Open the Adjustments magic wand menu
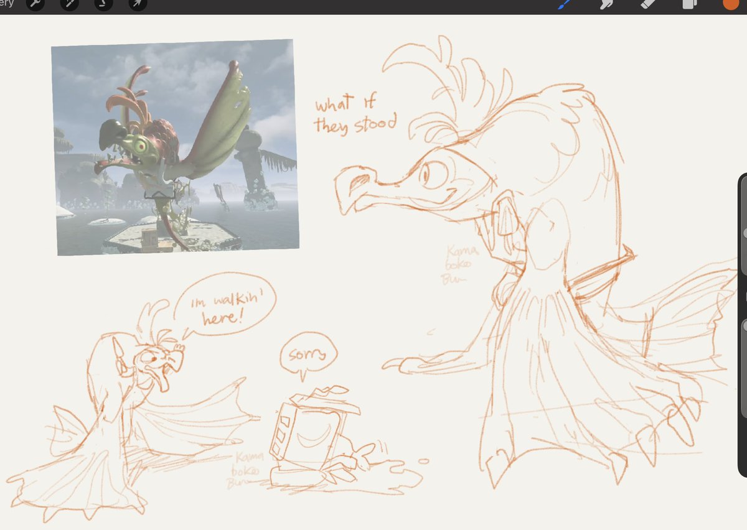Image resolution: width=747 pixels, height=530 pixels. [69, 4]
